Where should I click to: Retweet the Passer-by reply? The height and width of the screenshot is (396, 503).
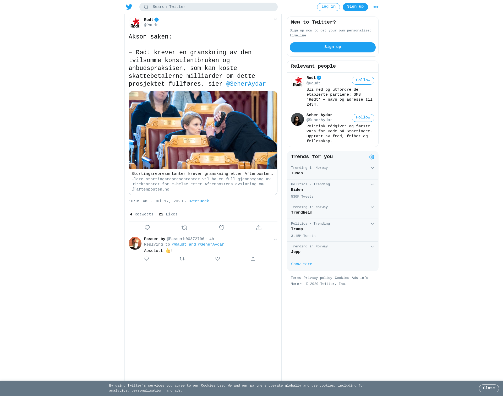pyautogui.click(x=182, y=259)
